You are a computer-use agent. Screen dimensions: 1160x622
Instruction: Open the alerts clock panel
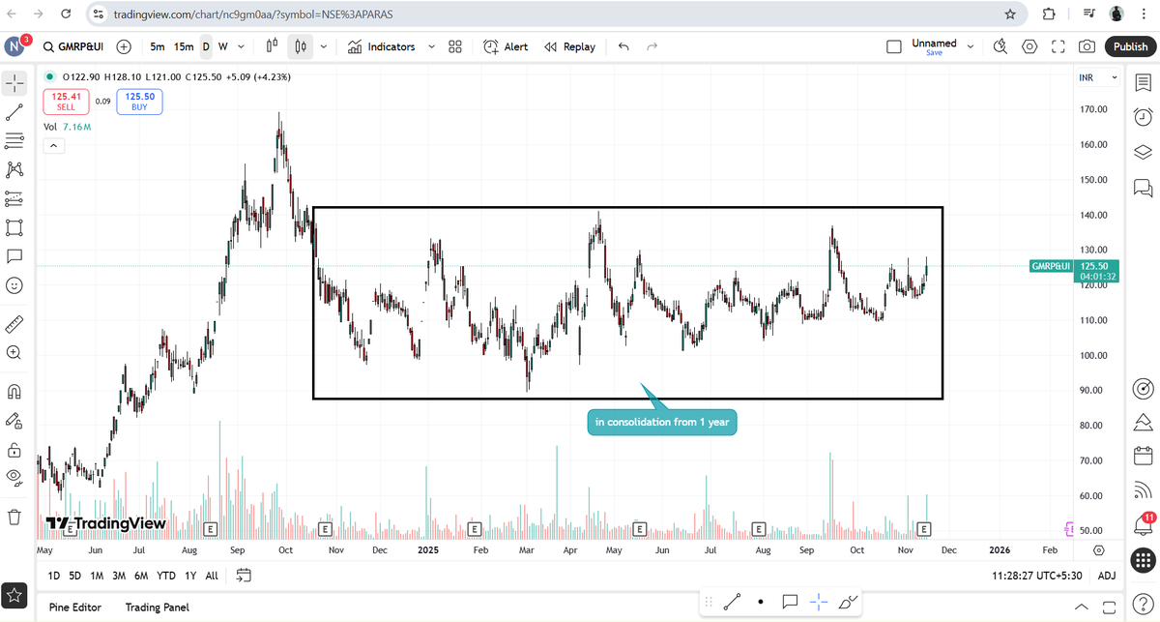tap(1143, 117)
